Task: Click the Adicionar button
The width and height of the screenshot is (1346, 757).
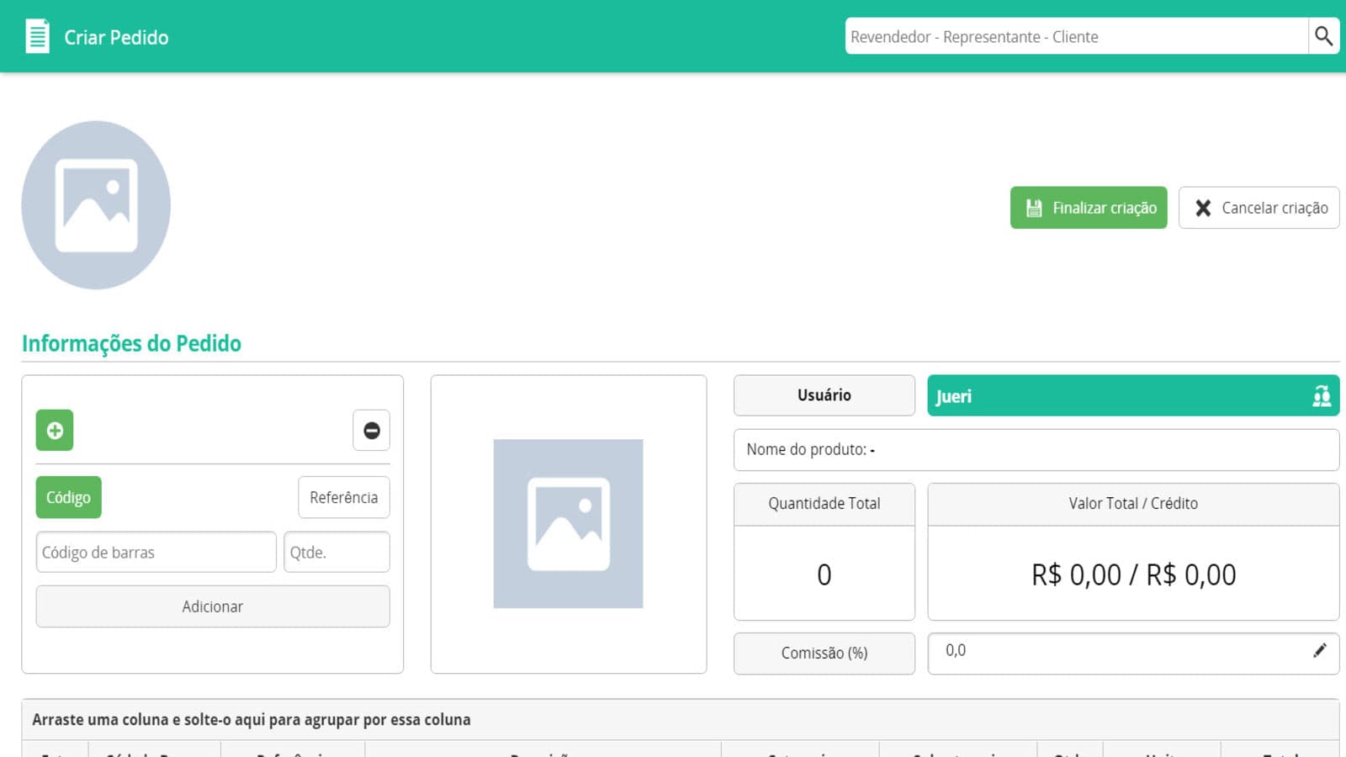Action: click(x=213, y=606)
